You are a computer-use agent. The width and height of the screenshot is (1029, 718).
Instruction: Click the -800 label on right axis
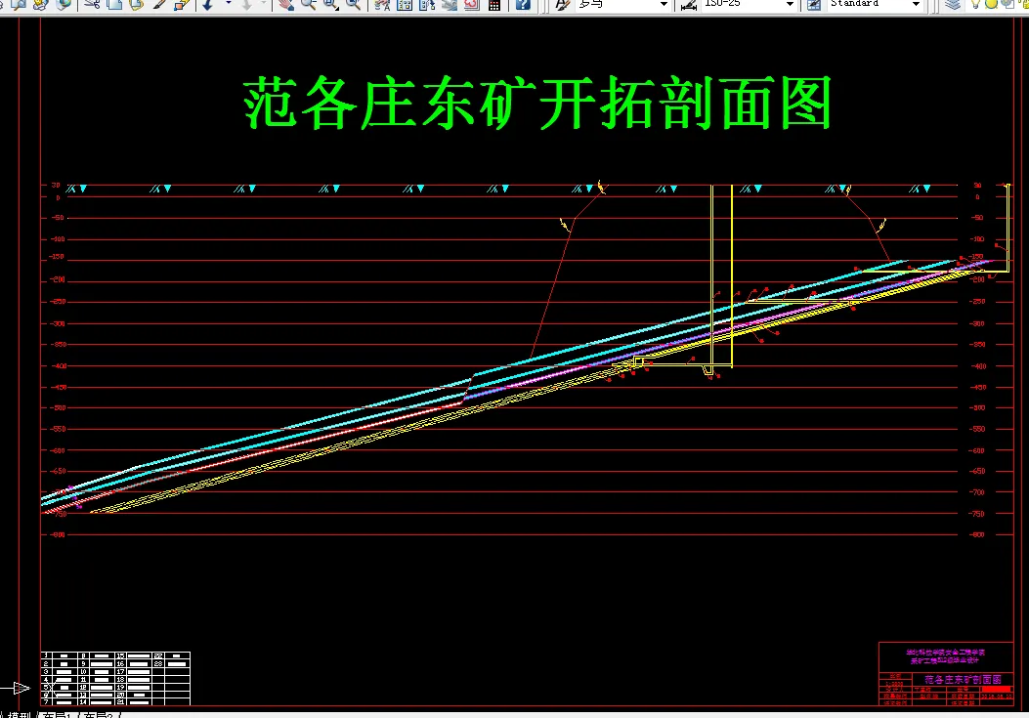tap(977, 535)
